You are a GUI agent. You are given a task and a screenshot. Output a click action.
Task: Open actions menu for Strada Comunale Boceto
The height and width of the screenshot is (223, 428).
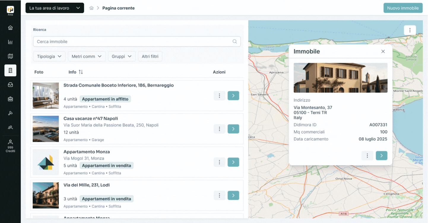tap(219, 96)
